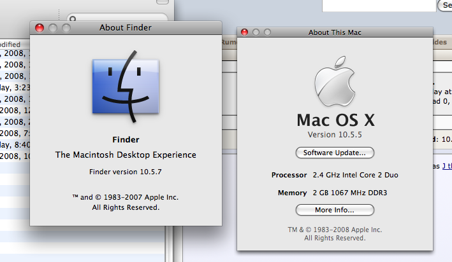Click the Finder version 10.5.7 text
The width and height of the screenshot is (452, 262).
[126, 172]
